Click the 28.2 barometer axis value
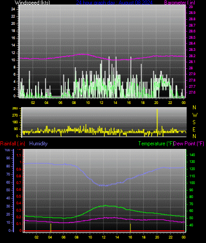206x243 pixels. [x=192, y=56]
